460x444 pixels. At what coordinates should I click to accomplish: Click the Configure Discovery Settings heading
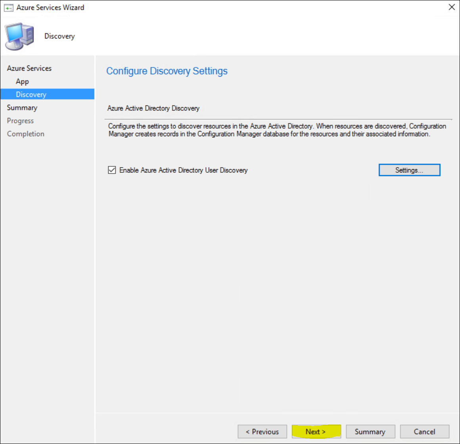pyautogui.click(x=167, y=71)
